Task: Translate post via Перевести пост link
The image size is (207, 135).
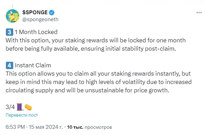Action: click(22, 115)
